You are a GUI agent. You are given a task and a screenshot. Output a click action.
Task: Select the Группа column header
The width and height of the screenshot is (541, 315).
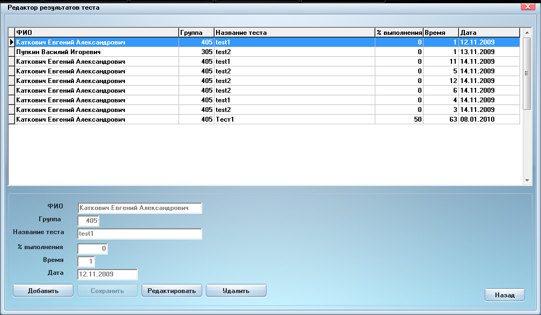[x=196, y=32]
